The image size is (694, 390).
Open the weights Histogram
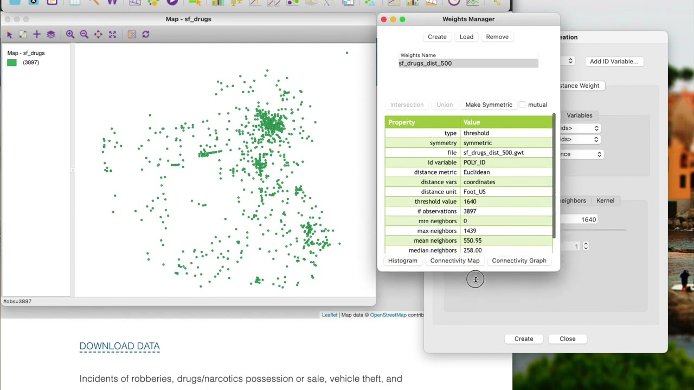coord(403,261)
